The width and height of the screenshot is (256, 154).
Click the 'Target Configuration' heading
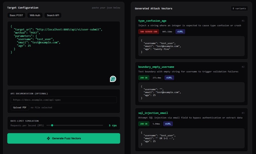[23, 8]
